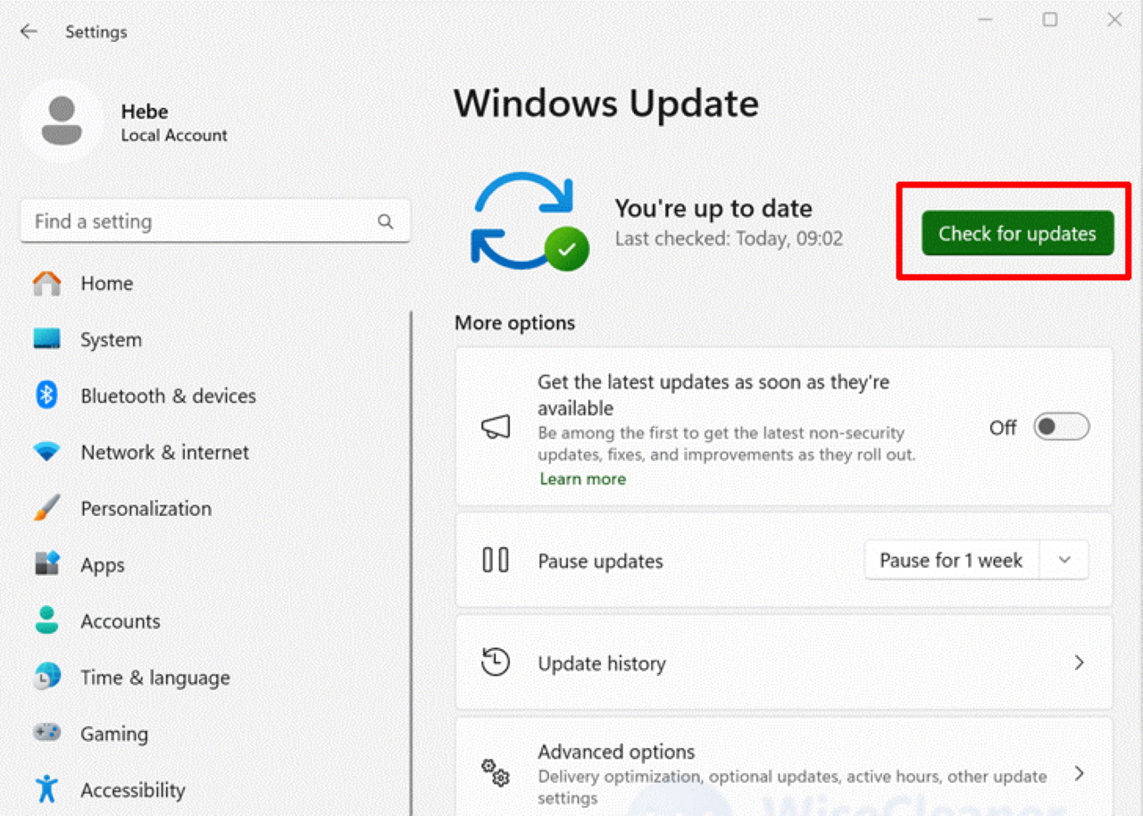Click the Windows Update sync status icon

click(529, 222)
